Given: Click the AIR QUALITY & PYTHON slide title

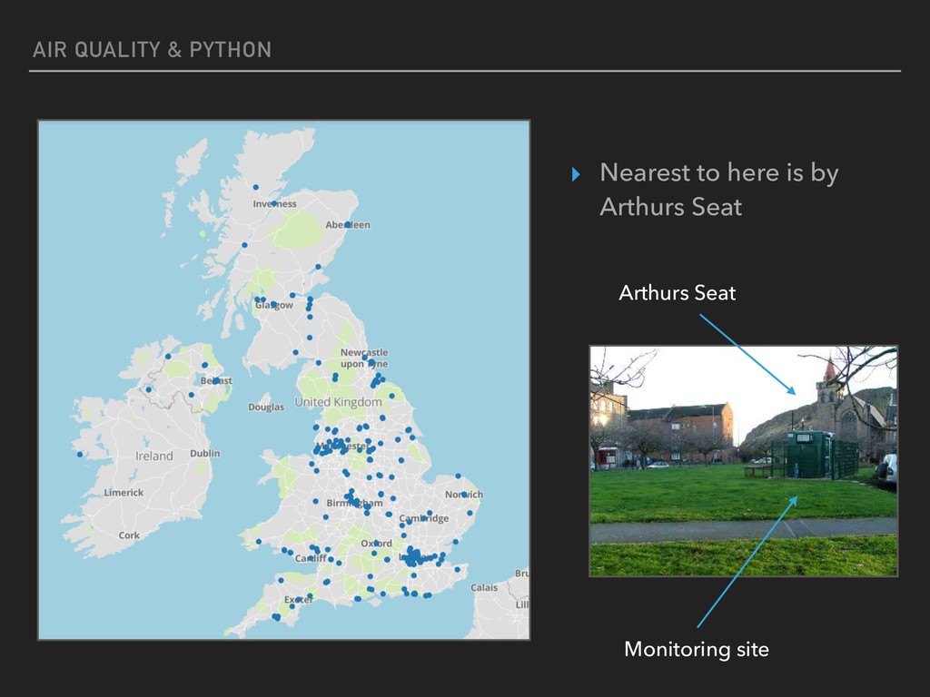Looking at the screenshot, I should click(x=152, y=50).
